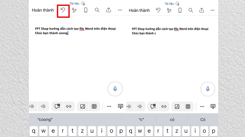This screenshot has height=137, width=245.
Task: Tap the underlined word file in the right document
Action: (176, 29)
